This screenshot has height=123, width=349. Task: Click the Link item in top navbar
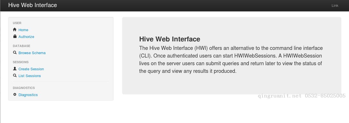coord(335,5)
